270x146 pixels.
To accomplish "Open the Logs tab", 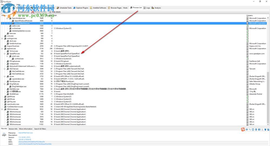I will coord(147,8).
